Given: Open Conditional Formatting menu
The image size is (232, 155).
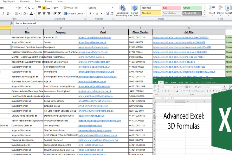Looking at the screenshot, I should click(123, 11).
